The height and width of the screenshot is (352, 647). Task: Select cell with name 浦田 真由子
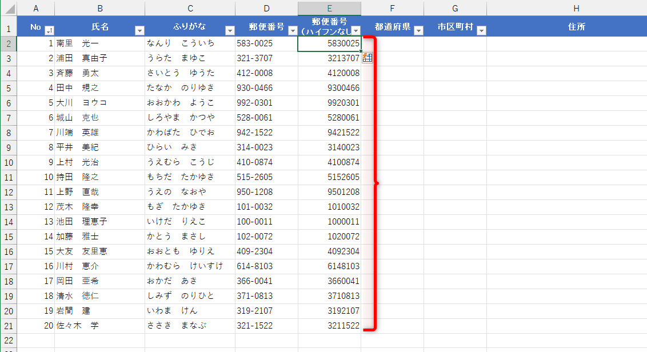pyautogui.click(x=100, y=58)
